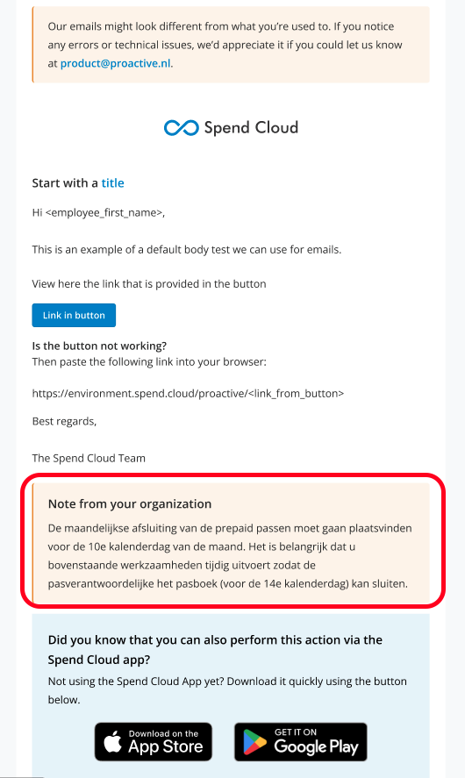Viewport: 465px width, 778px height.
Task: Click the "Is the button not working?" text
Action: 99,346
